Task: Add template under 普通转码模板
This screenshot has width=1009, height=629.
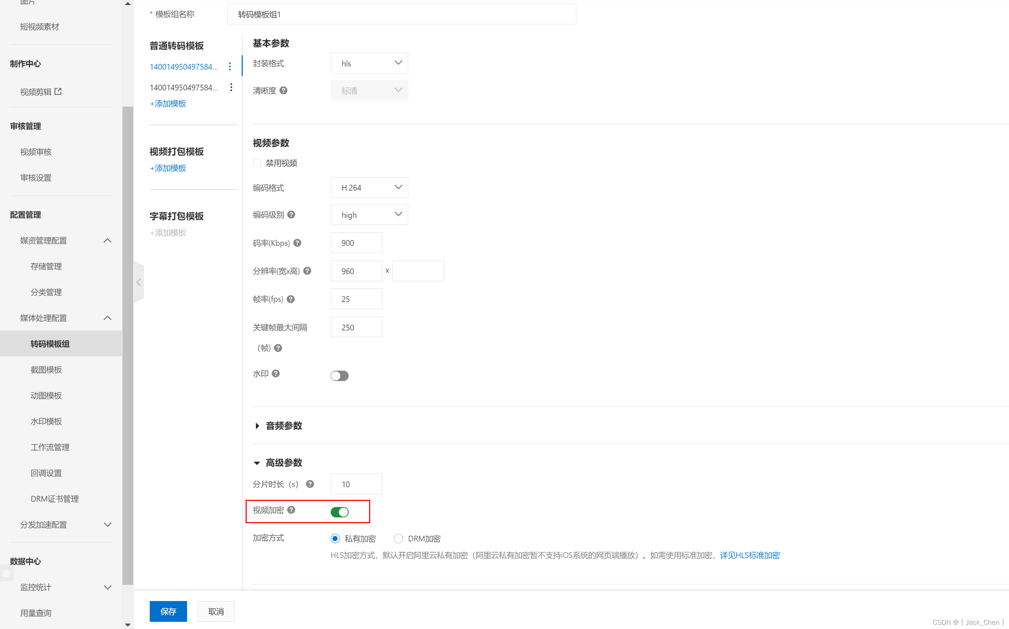Action: 168,104
